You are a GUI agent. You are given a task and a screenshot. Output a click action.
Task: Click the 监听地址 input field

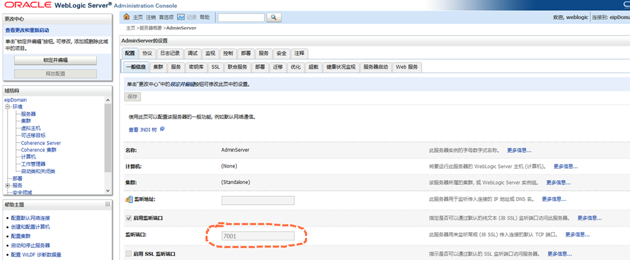point(258,200)
